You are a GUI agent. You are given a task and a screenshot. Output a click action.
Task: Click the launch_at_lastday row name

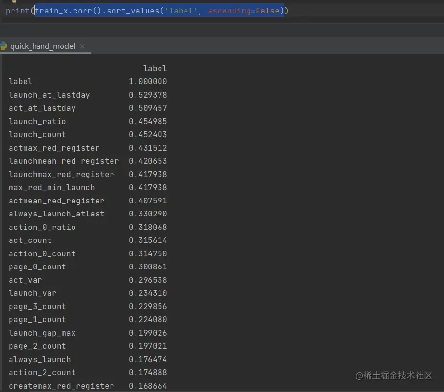click(x=49, y=95)
